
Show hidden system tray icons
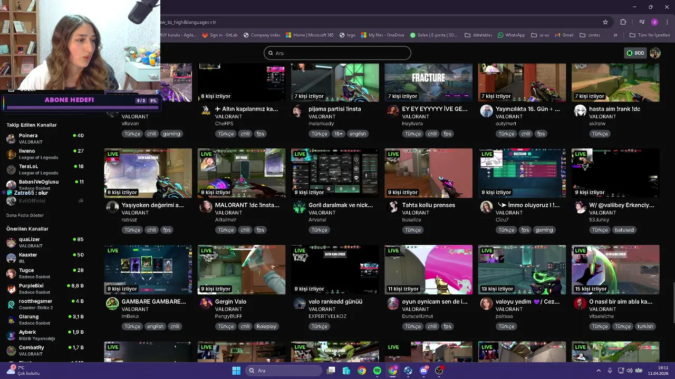pos(599,371)
